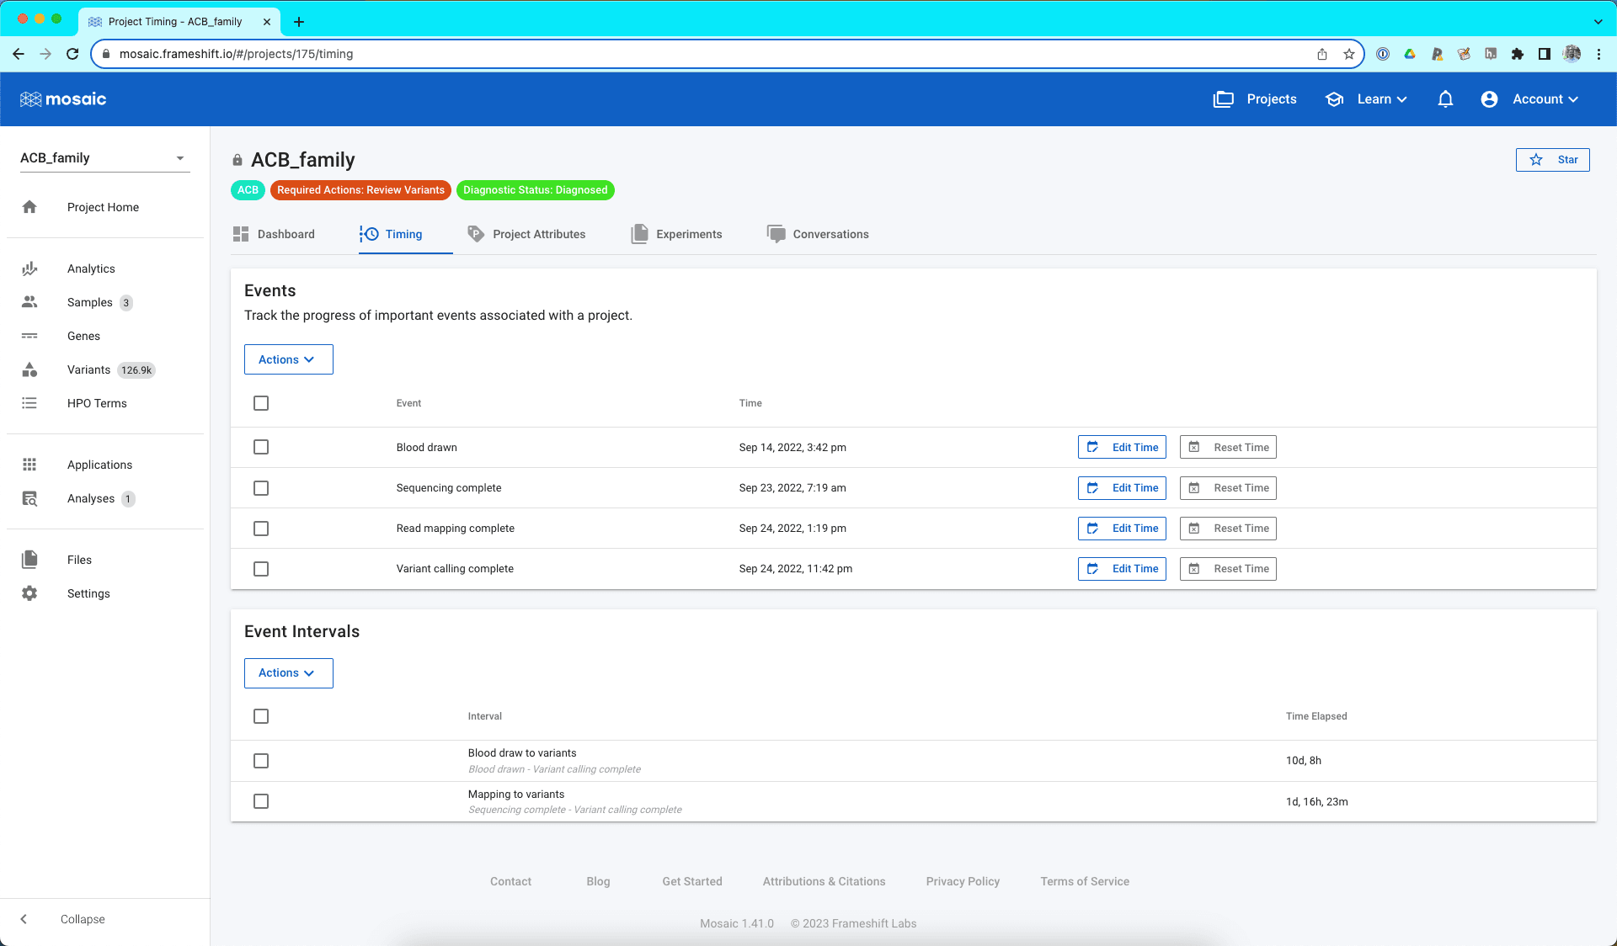Image resolution: width=1617 pixels, height=946 pixels.
Task: Expand the Events Actions dropdown
Action: [x=287, y=359]
